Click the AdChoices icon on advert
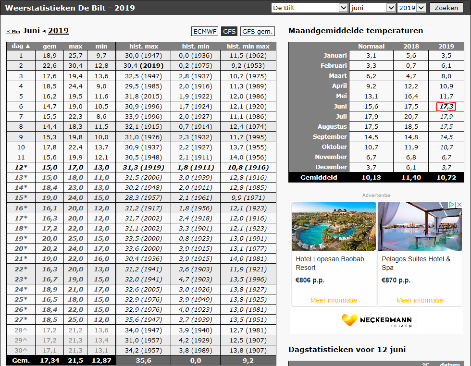The height and width of the screenshot is (366, 471). tap(451, 205)
